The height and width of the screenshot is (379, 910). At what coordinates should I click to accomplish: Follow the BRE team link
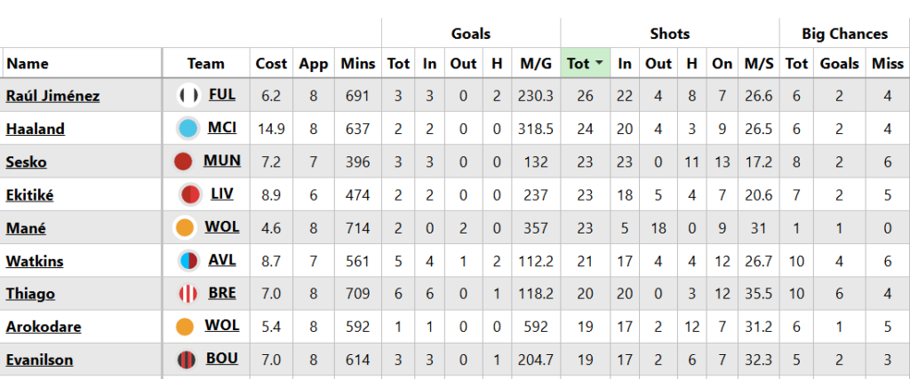[221, 293]
